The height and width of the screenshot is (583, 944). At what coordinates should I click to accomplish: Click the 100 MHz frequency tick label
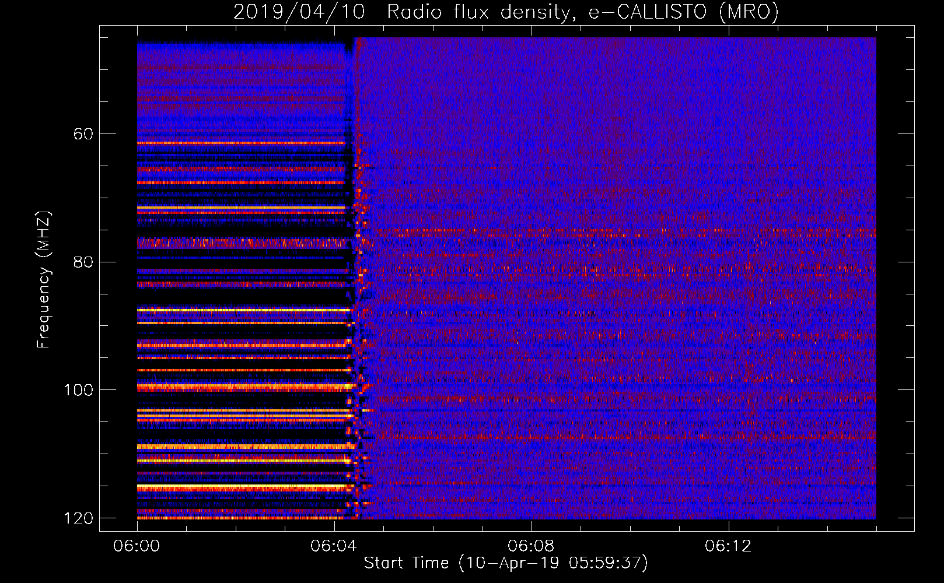78,390
